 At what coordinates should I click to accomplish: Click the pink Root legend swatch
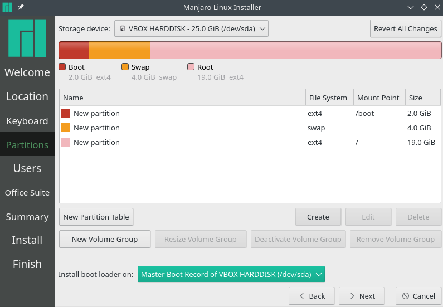point(191,67)
